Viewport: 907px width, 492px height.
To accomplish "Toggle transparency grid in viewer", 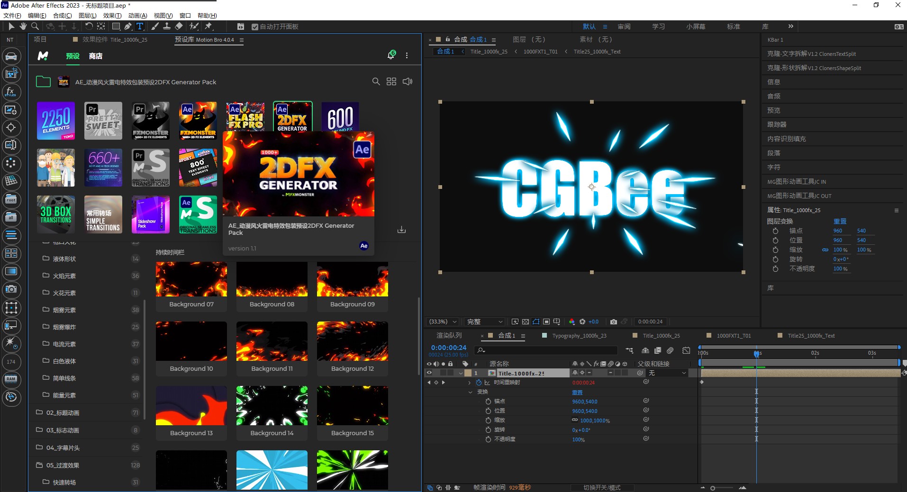I will point(526,322).
